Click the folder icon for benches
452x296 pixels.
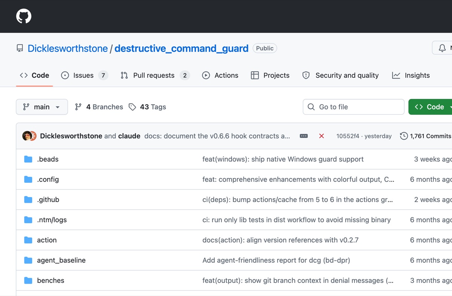pyautogui.click(x=28, y=281)
